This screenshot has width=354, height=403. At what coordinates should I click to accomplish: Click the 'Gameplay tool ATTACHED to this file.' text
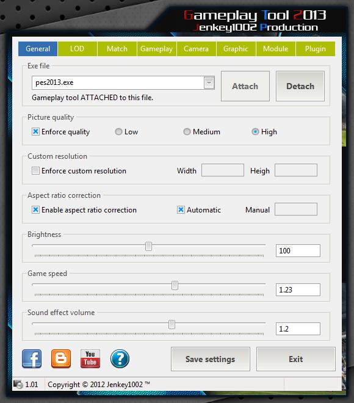click(x=93, y=98)
